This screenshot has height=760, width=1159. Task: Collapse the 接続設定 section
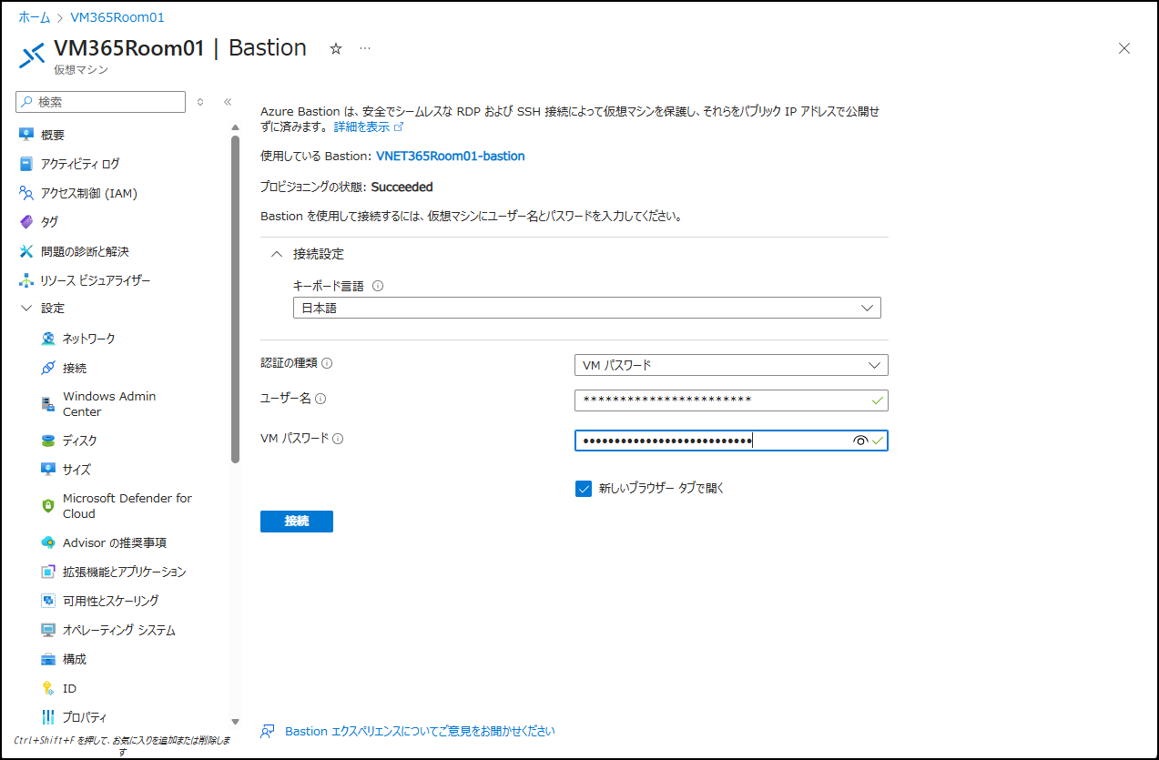click(277, 254)
